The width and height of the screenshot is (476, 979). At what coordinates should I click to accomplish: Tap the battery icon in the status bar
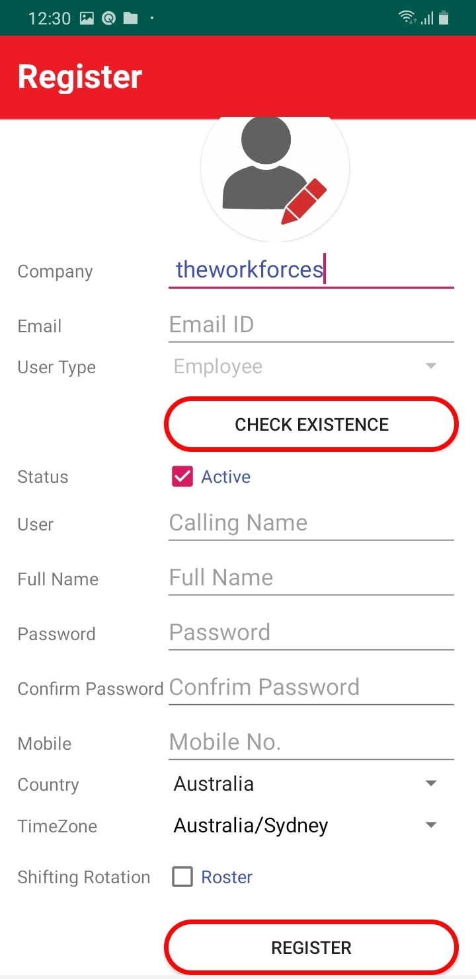click(x=444, y=18)
